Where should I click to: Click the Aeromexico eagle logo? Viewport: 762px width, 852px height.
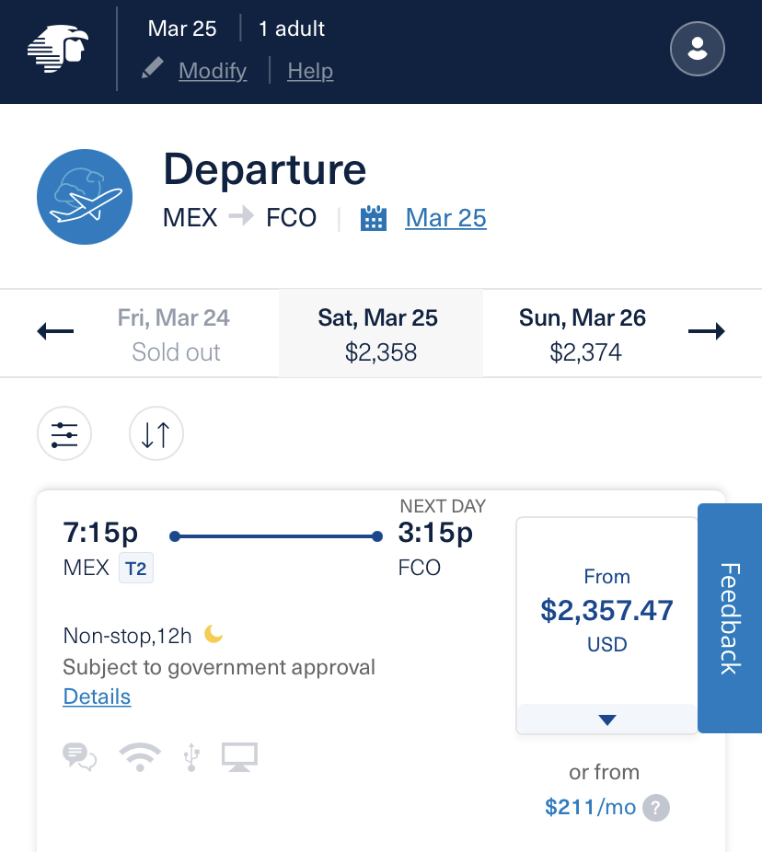coord(58,51)
